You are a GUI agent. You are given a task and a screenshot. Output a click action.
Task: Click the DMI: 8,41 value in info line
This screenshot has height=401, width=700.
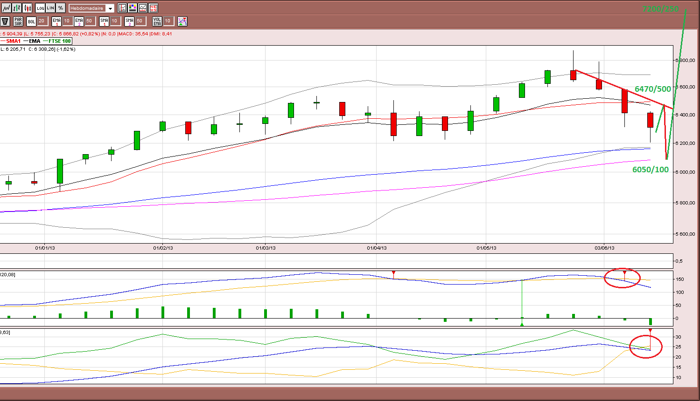[x=161, y=34]
